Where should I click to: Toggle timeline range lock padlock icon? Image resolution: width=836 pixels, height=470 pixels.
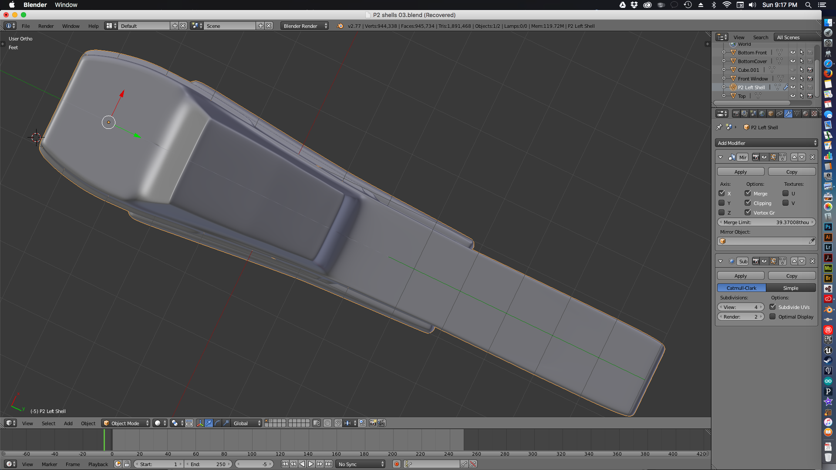[x=127, y=464]
